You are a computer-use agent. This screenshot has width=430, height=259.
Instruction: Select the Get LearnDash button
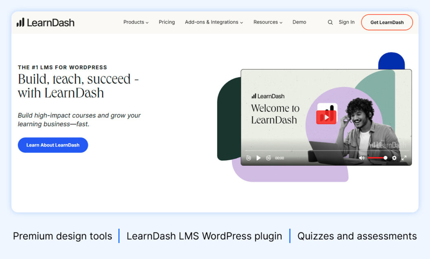click(x=387, y=22)
